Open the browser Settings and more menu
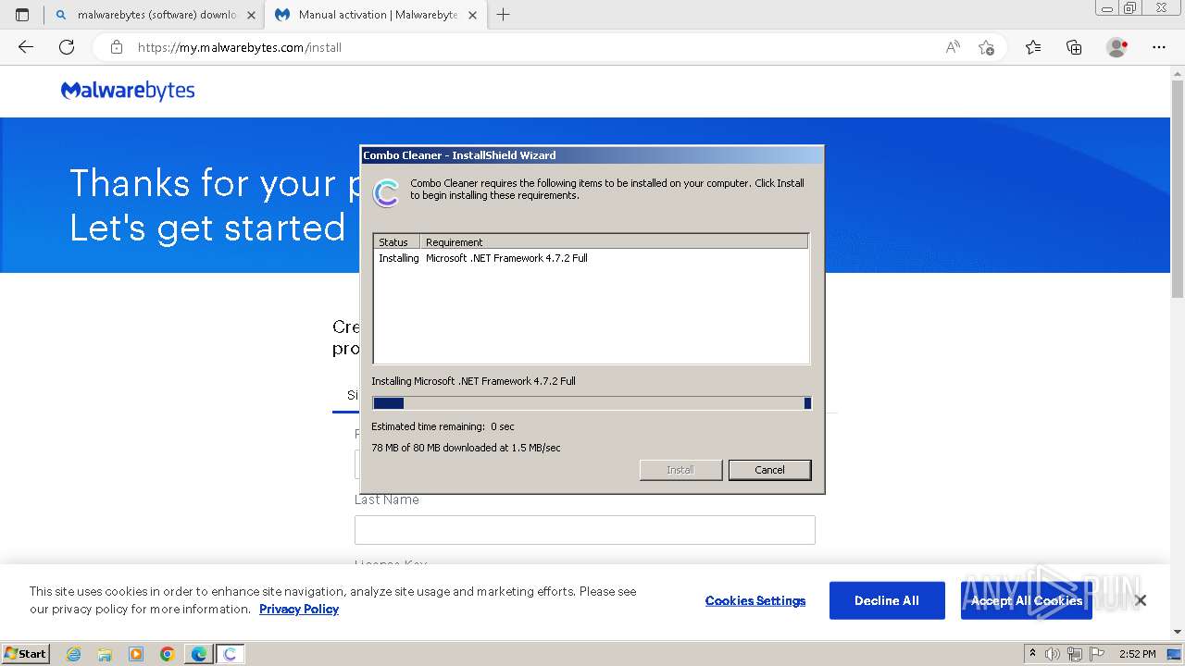Viewport: 1185px width, 666px height. pos(1159,47)
